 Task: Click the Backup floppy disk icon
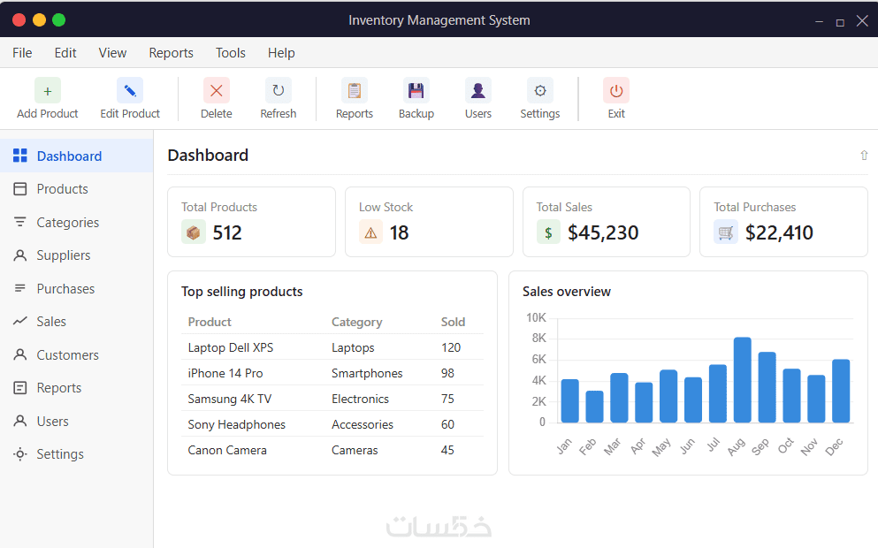(x=416, y=91)
